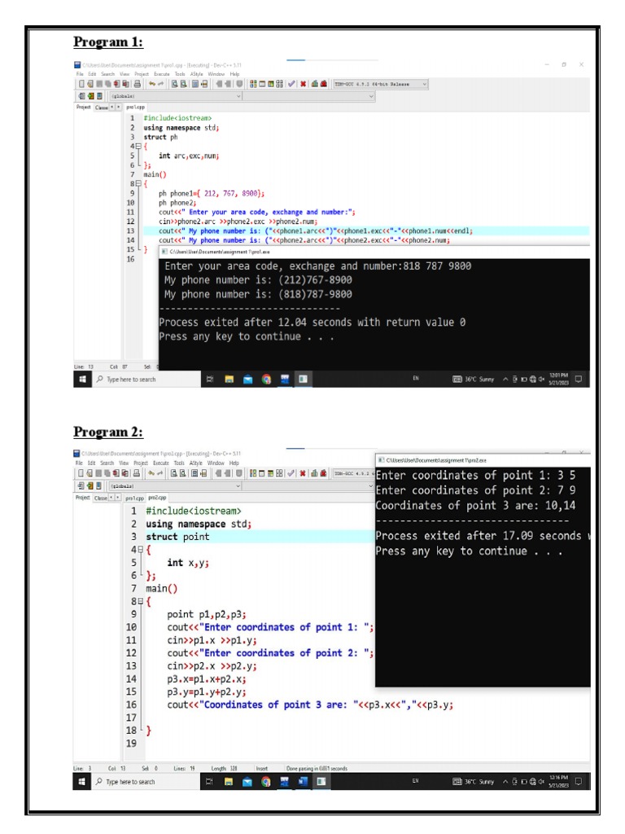
Task: Click New file icon in Program 1 toolbar
Action: 82,84
